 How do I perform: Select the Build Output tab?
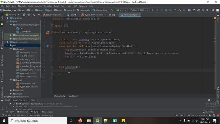(x=19, y=100)
